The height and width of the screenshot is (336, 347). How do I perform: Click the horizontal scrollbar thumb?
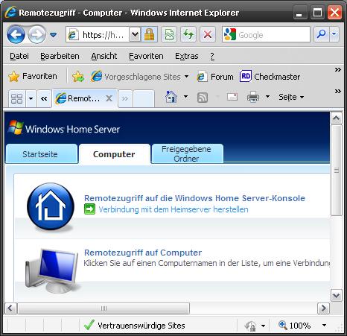[x=104, y=308]
